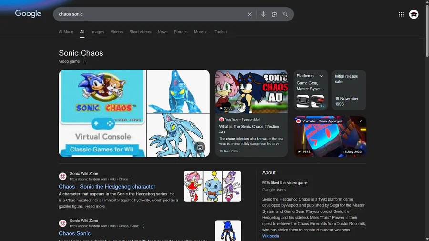
Task: Switch to Short videos tab
Action: pyautogui.click(x=140, y=32)
